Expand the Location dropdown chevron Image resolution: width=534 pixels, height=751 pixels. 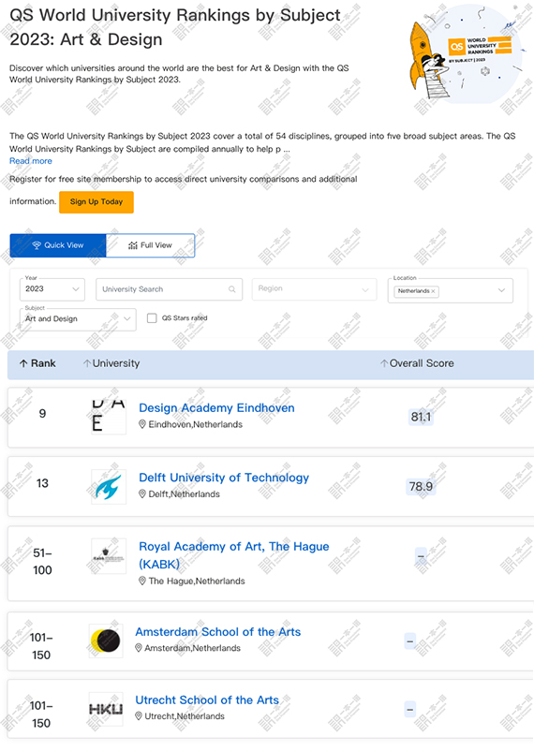pos(501,290)
